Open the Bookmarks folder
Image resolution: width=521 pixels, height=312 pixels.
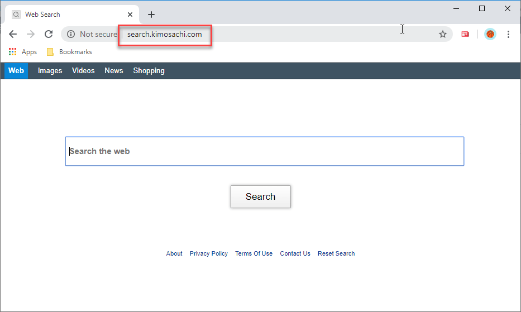[x=69, y=52]
